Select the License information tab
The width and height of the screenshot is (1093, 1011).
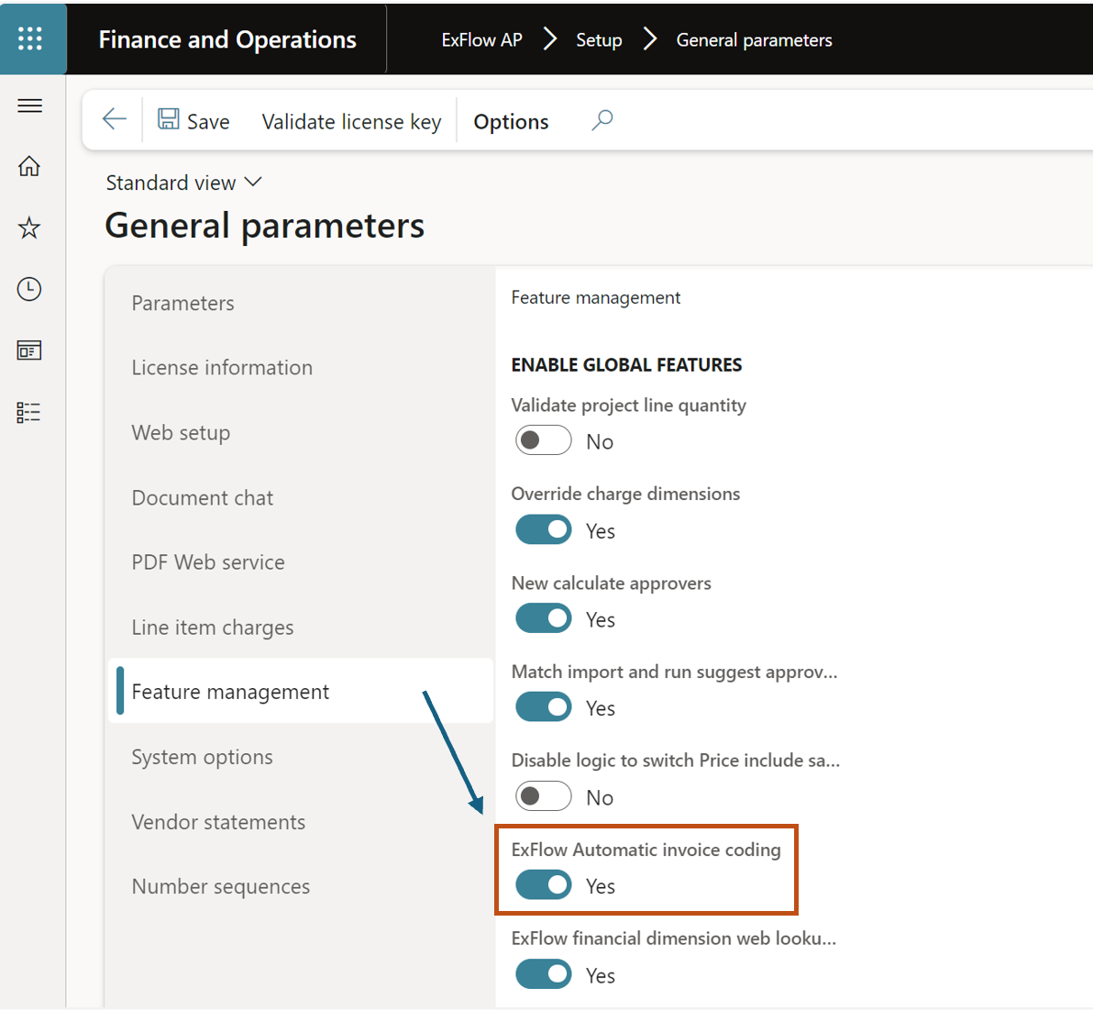coord(223,368)
